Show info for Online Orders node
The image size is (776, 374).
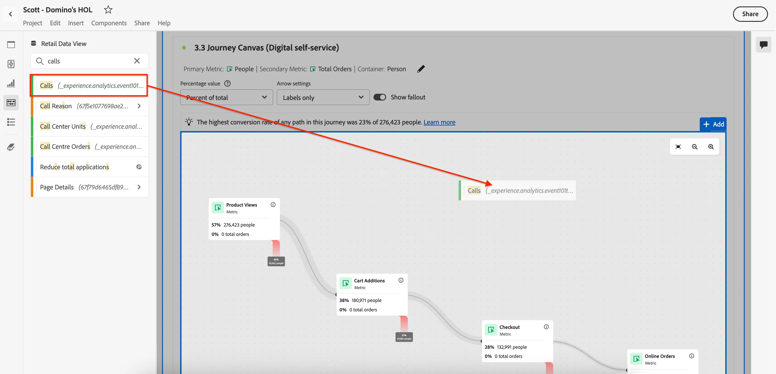point(692,356)
